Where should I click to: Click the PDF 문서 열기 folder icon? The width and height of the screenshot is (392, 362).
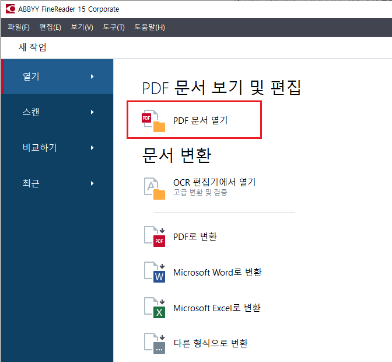153,121
